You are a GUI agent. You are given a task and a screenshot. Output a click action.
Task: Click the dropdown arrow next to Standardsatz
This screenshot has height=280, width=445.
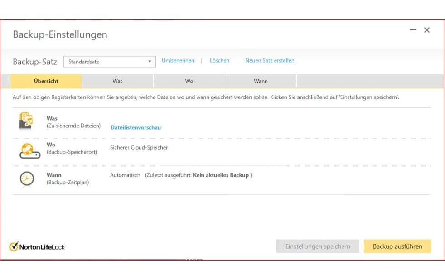pos(150,61)
